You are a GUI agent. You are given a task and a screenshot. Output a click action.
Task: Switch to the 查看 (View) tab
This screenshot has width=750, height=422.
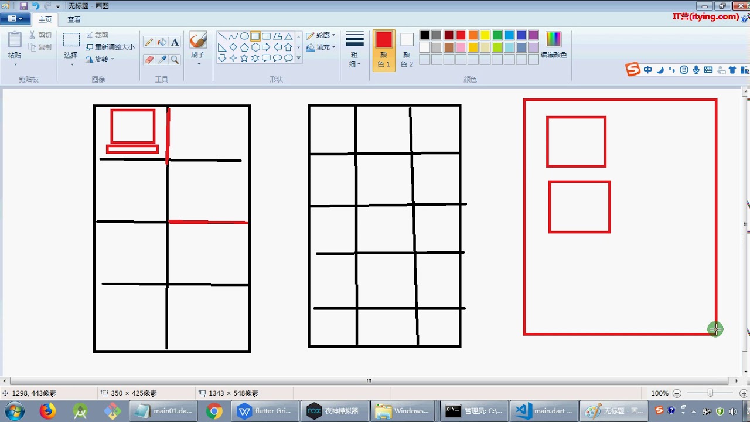pyautogui.click(x=74, y=19)
